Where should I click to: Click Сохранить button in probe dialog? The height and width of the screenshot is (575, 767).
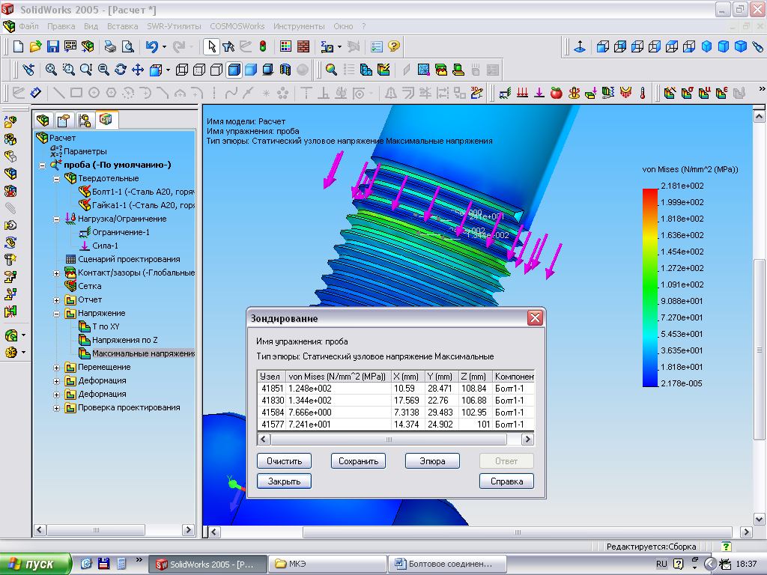click(x=358, y=461)
